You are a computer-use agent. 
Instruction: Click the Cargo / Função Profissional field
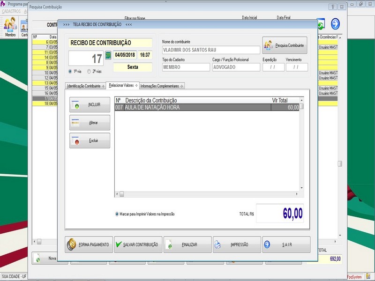pyautogui.click(x=236, y=67)
